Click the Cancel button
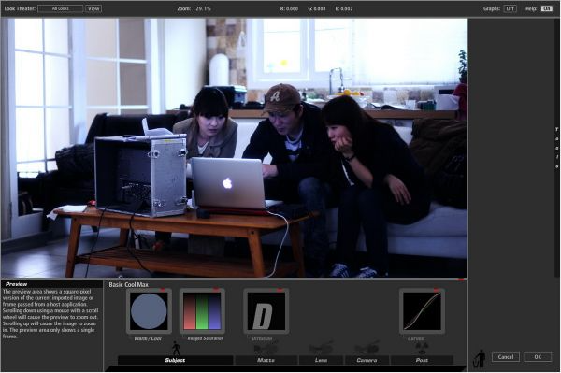 click(x=506, y=357)
